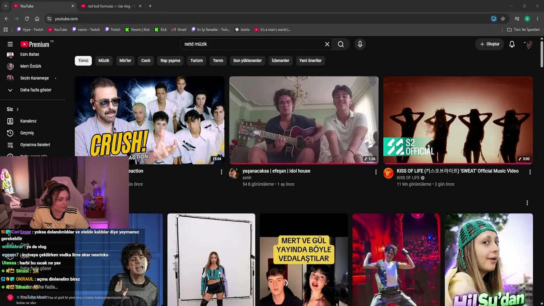Switch to the red bull formulaz tab

(111, 6)
